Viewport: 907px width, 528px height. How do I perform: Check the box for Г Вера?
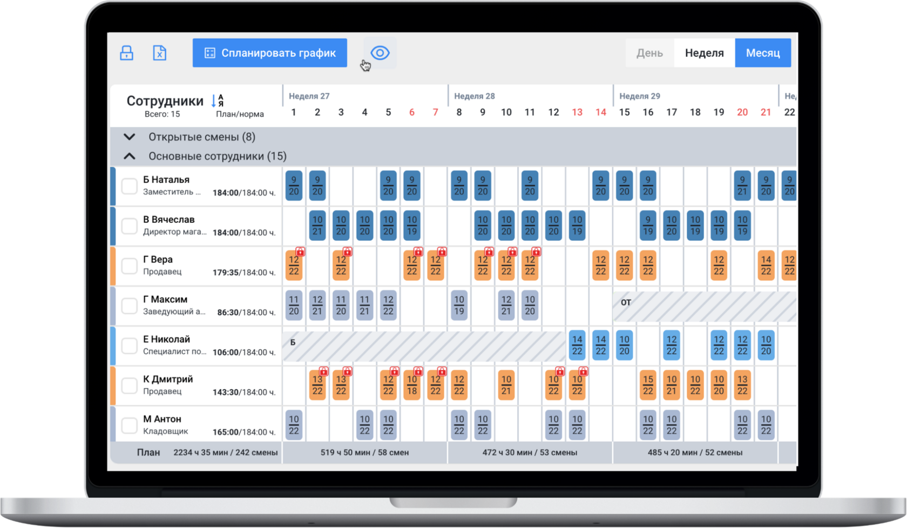pyautogui.click(x=129, y=266)
